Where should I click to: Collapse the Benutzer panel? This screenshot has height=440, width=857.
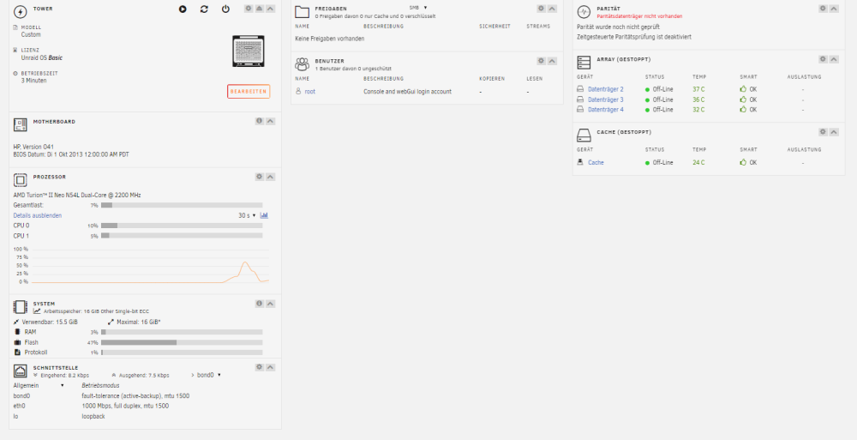point(552,61)
